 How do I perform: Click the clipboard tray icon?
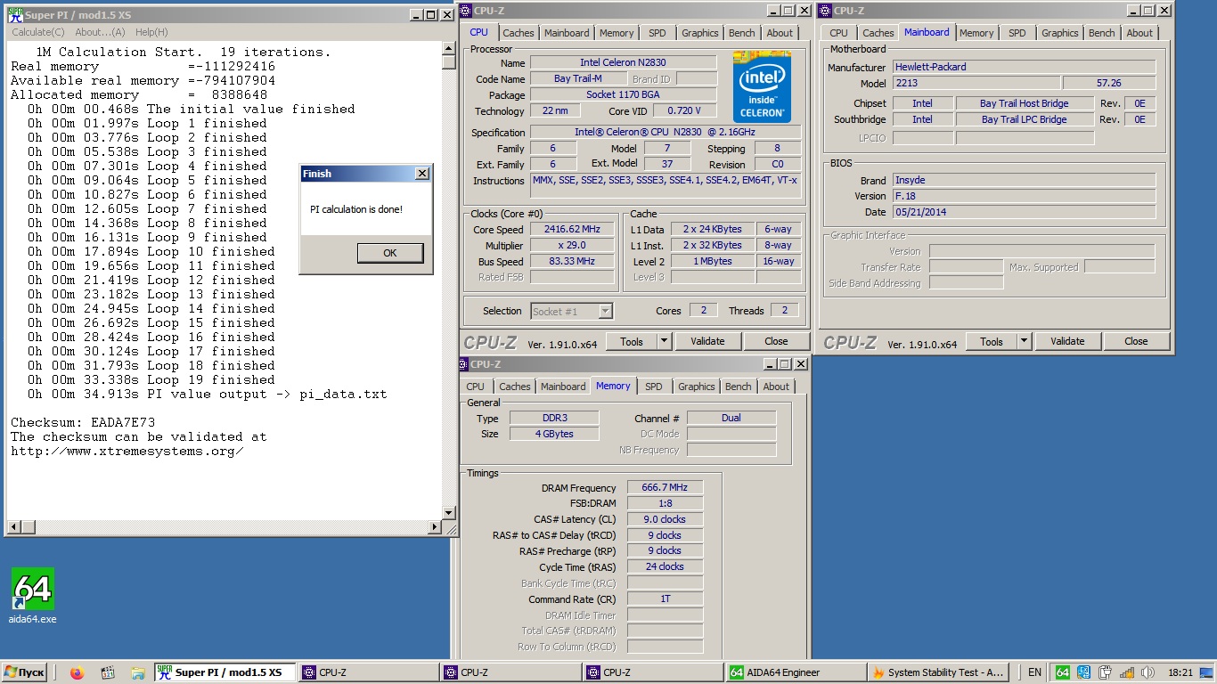1106,672
